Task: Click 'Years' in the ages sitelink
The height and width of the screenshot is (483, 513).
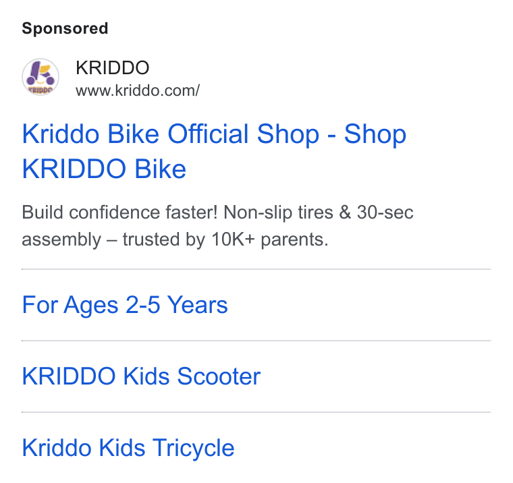Action: point(197,305)
